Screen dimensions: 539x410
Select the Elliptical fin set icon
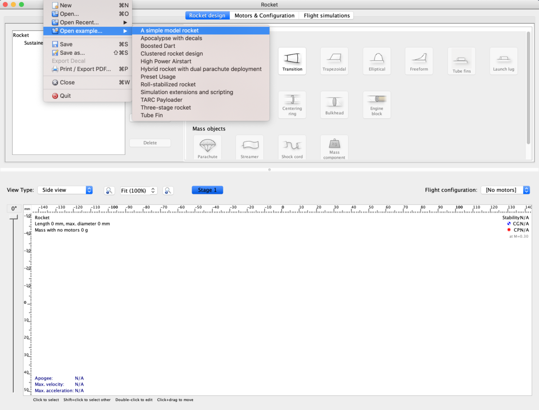376,61
